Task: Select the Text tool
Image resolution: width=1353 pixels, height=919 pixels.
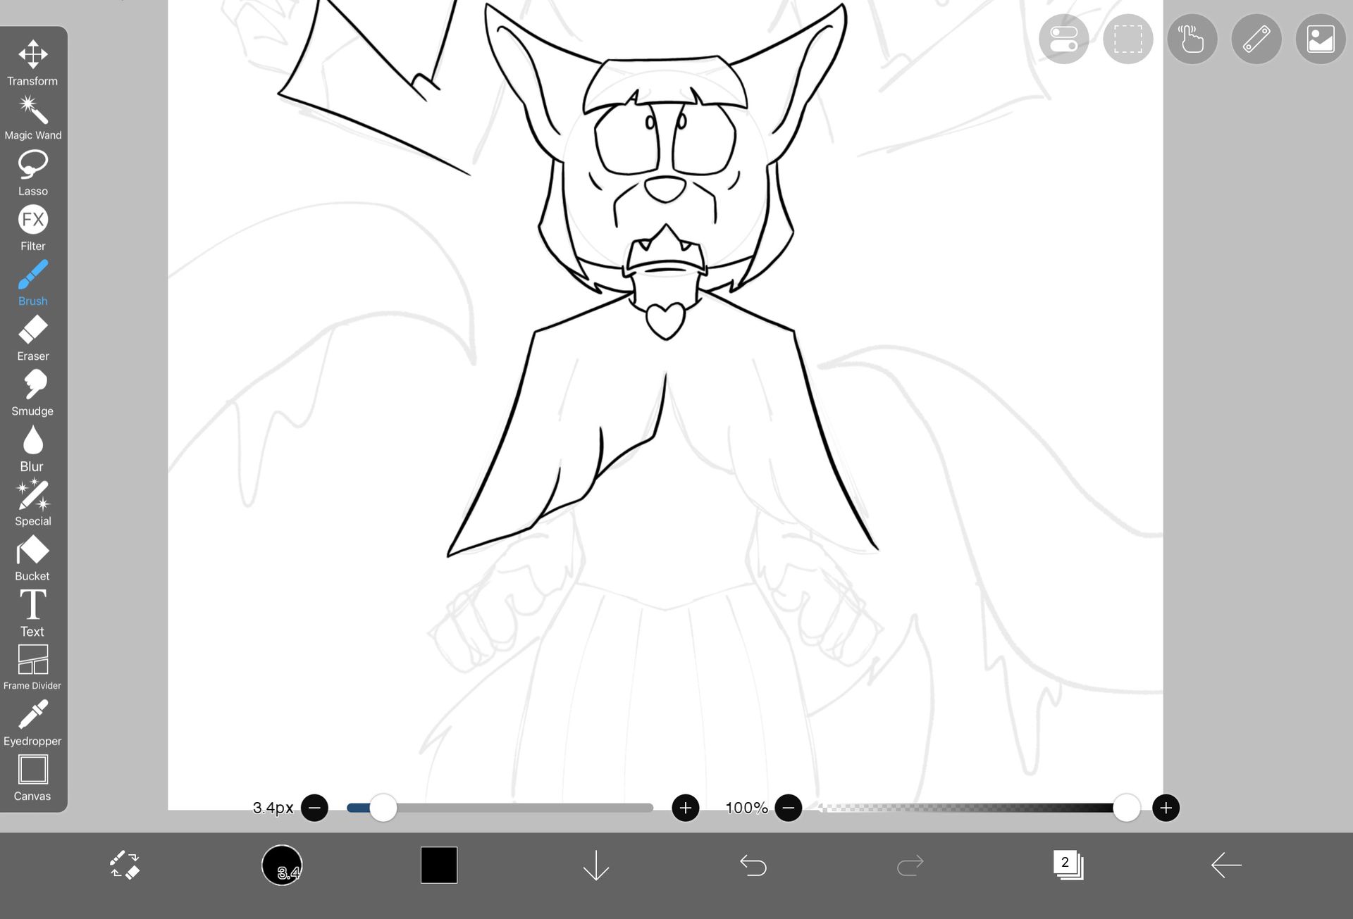Action: 32,613
